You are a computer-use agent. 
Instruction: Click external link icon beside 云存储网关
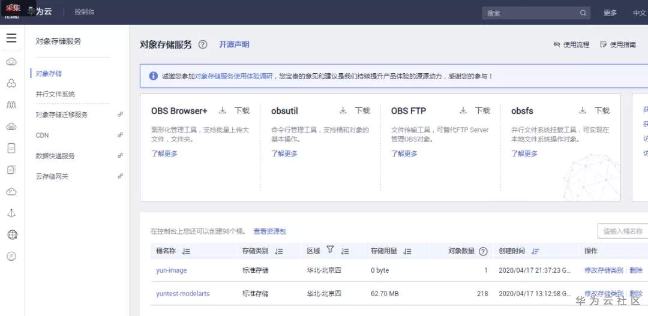[x=120, y=176]
